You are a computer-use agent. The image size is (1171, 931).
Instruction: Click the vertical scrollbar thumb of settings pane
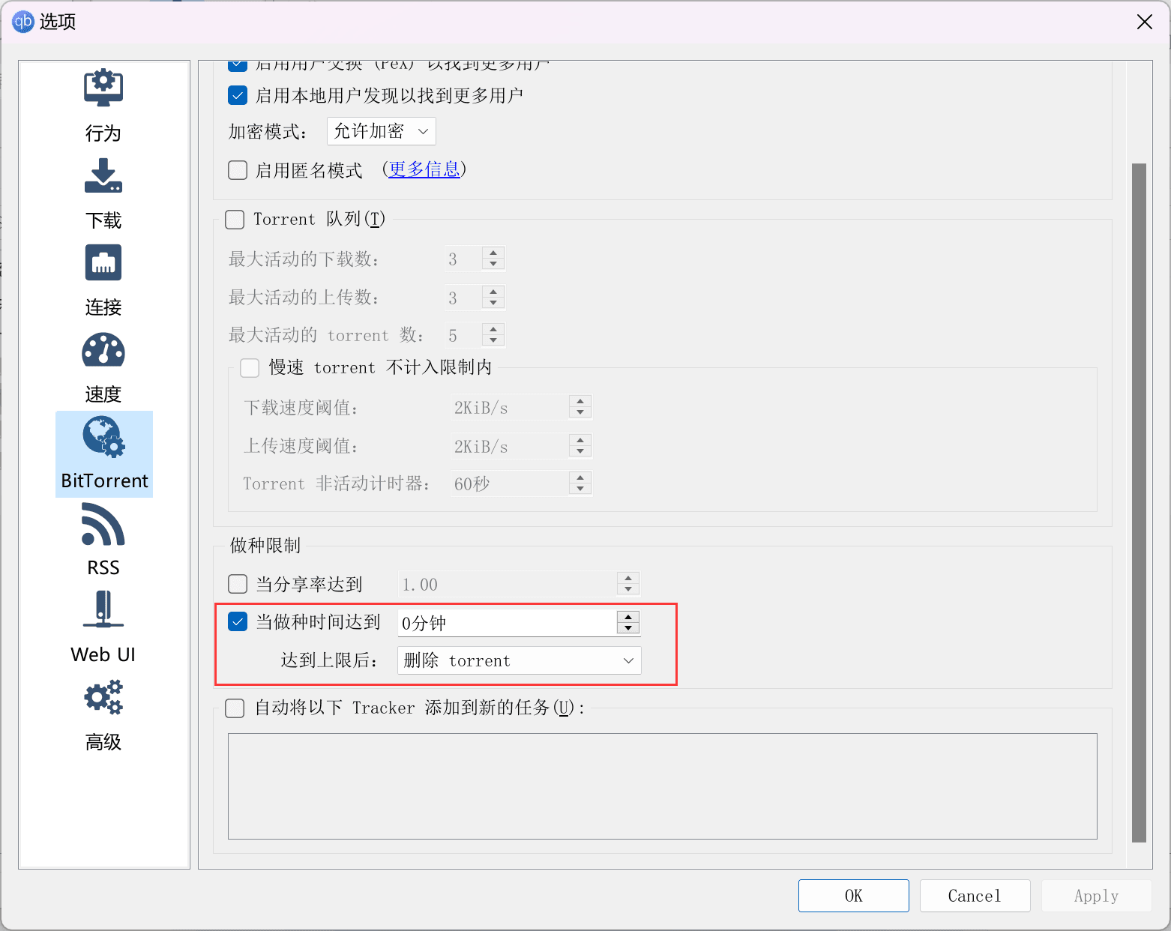tap(1139, 502)
